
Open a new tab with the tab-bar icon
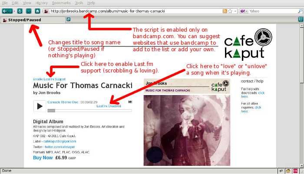click(x=68, y=20)
